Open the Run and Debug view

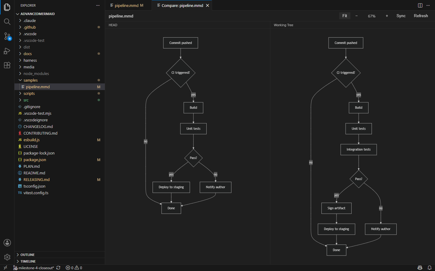7,51
